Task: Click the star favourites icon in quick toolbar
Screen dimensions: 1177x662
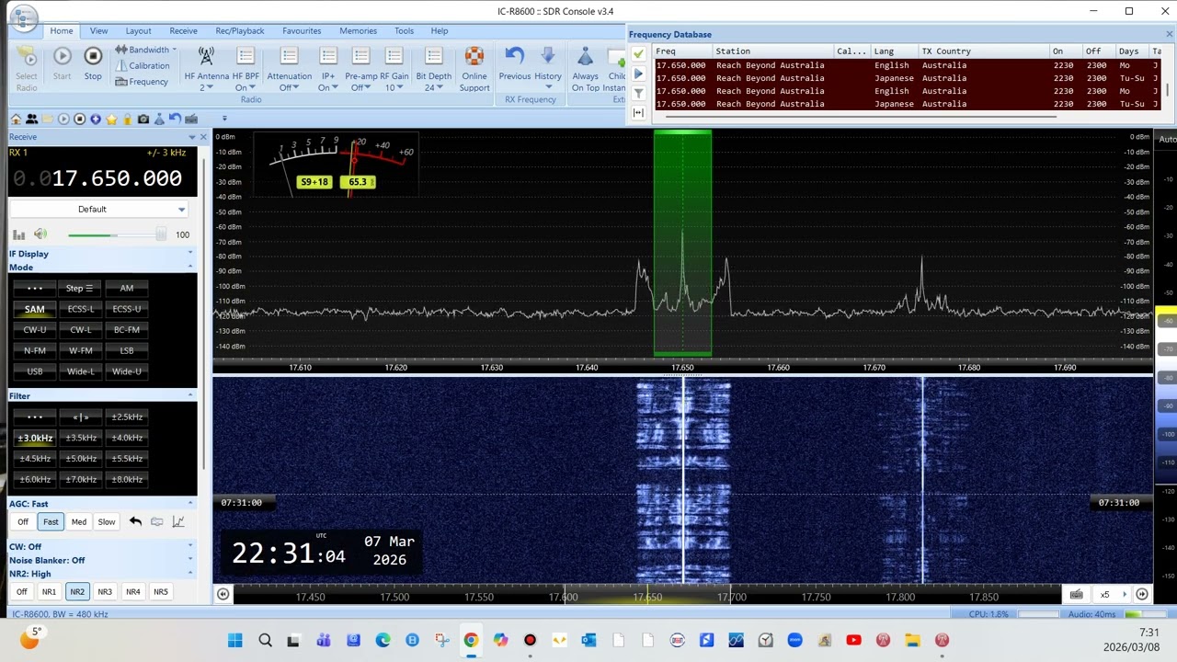Action: 111,119
